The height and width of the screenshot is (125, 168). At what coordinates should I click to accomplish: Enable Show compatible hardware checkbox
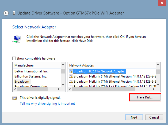coord(14,58)
